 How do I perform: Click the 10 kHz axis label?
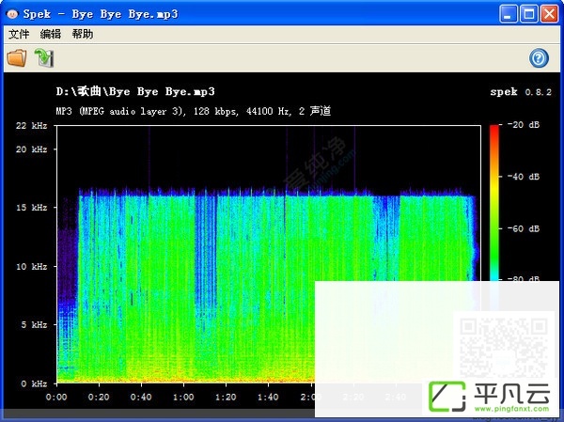(x=31, y=267)
